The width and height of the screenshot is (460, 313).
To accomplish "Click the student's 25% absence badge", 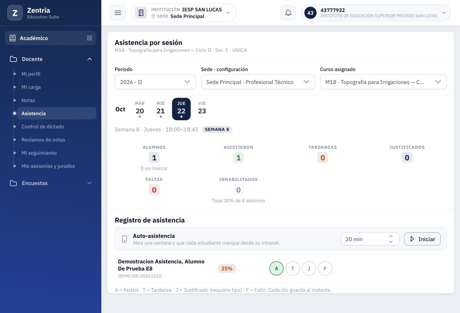I will [227, 268].
